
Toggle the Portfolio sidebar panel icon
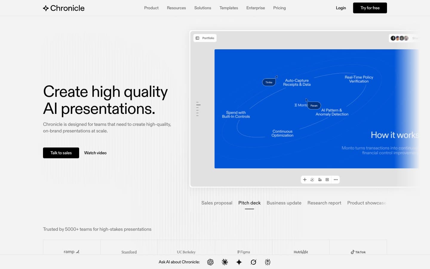pos(197,38)
